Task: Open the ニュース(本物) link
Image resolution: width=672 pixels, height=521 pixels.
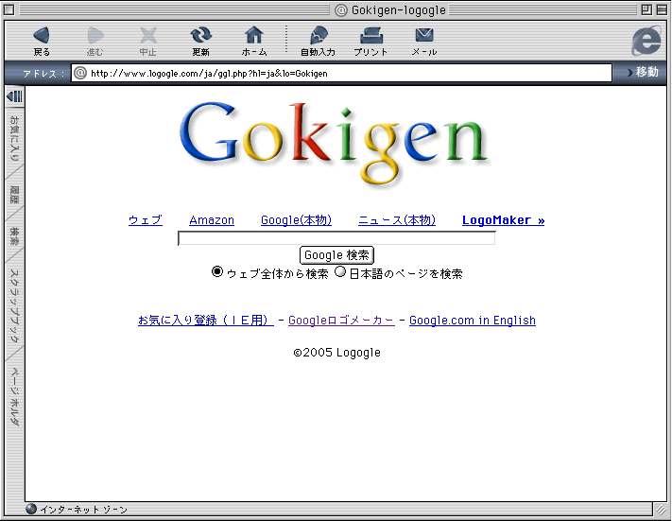Action: (x=397, y=220)
